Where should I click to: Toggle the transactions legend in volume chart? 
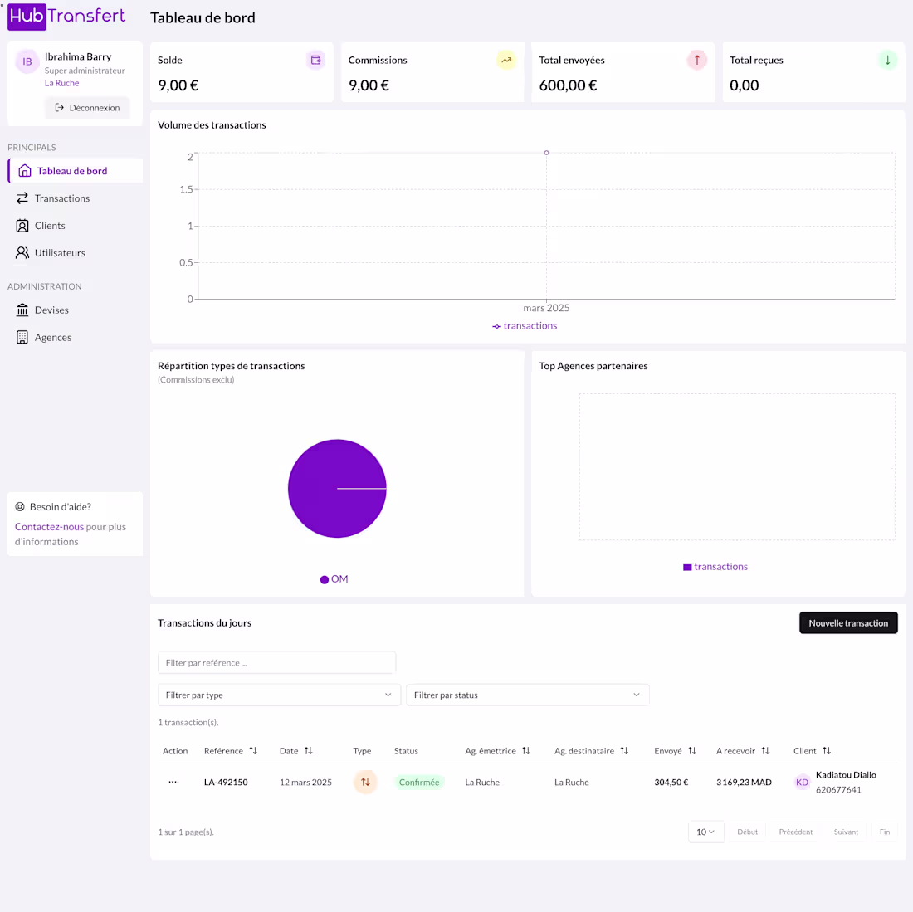(525, 326)
